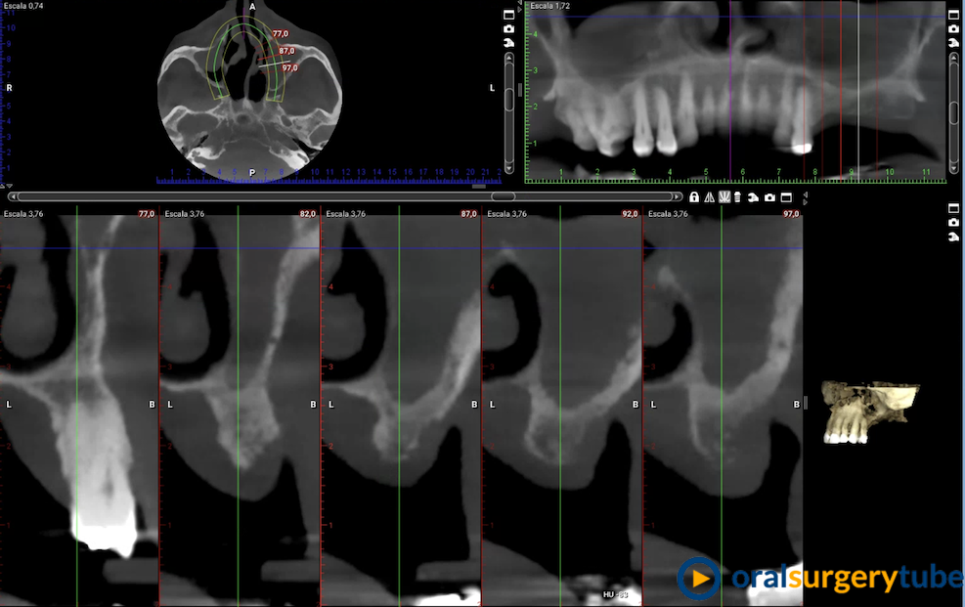Open axial view wrench settings
This screenshot has width=965, height=607.
pyautogui.click(x=508, y=43)
